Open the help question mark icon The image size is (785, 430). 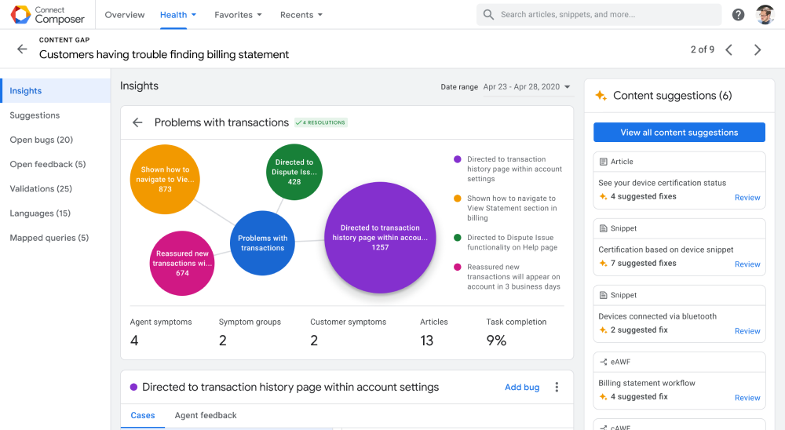[x=738, y=15]
